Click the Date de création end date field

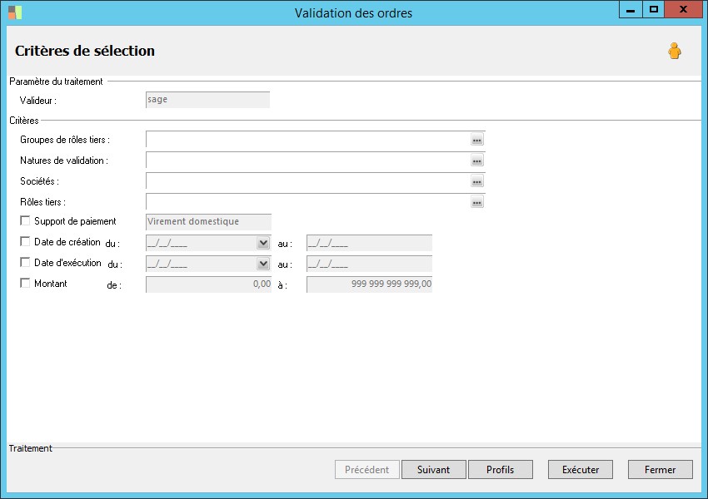369,243
